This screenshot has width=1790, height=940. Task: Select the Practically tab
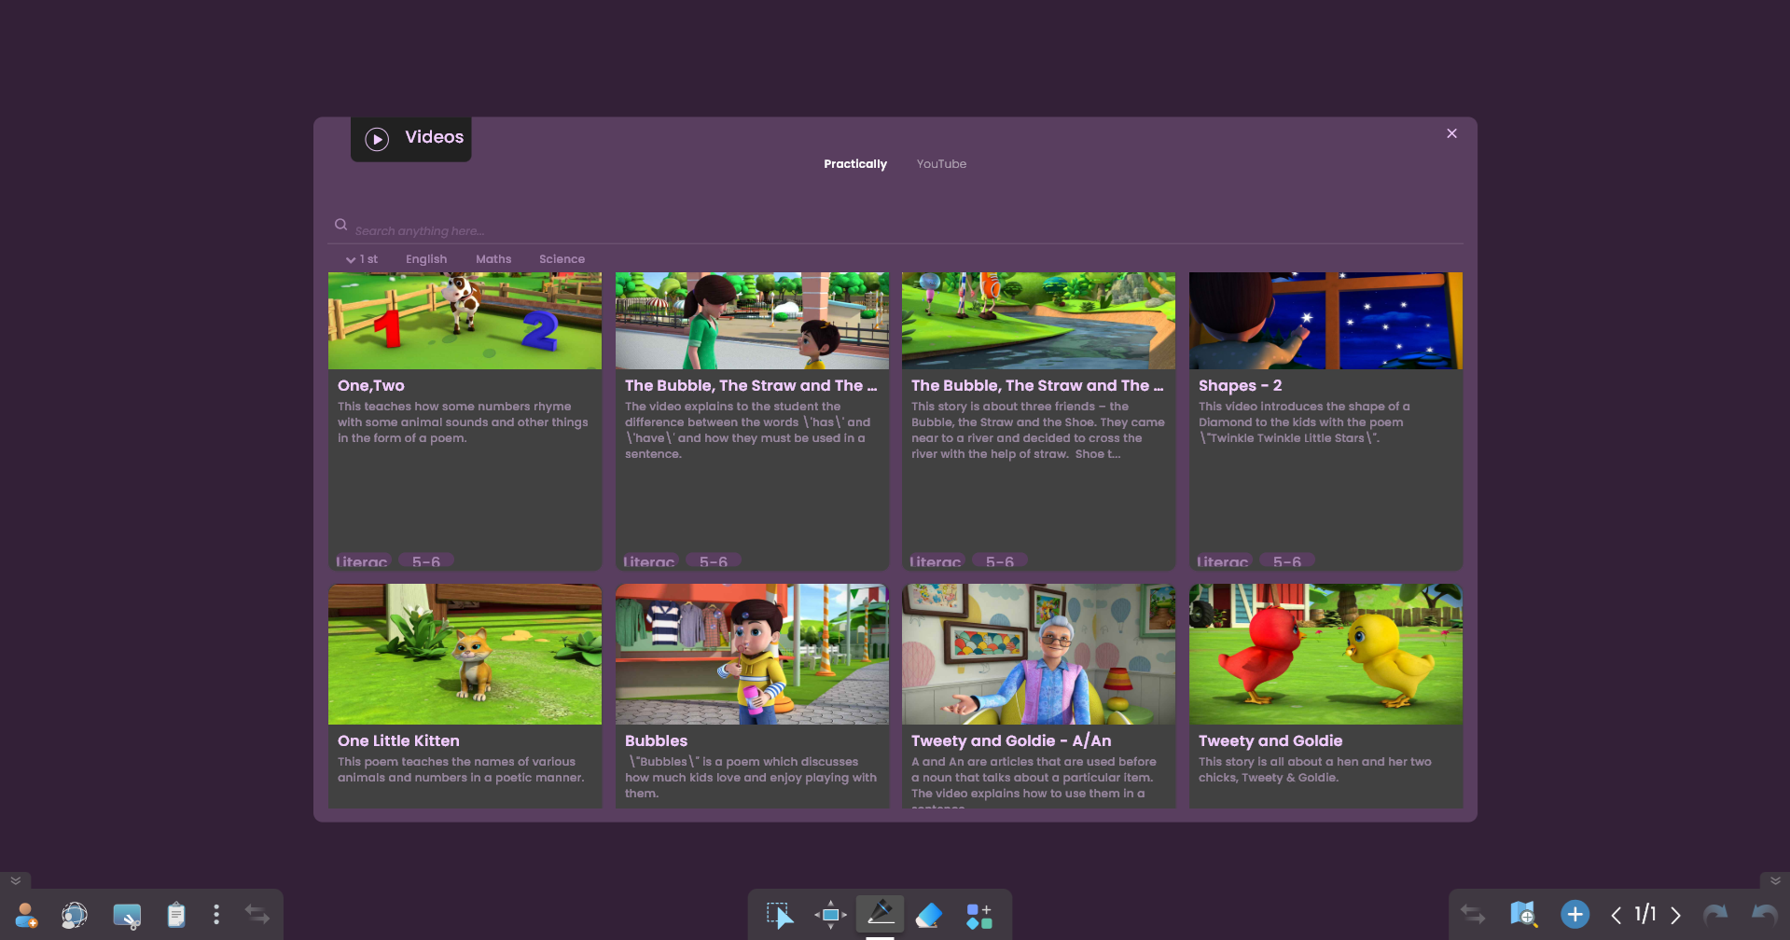[x=854, y=164]
